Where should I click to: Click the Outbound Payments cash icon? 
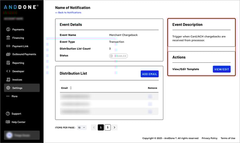tap(8, 54)
